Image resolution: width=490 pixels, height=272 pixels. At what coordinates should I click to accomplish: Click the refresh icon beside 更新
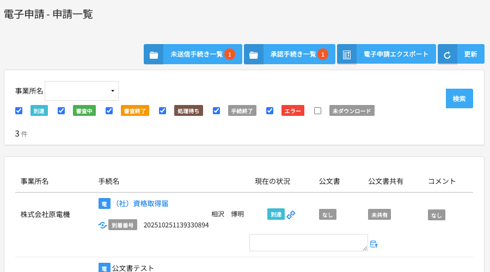point(448,55)
